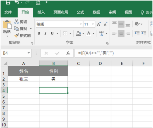Toggle align text left
This screenshot has width=153, height=128.
click(x=114, y=33)
